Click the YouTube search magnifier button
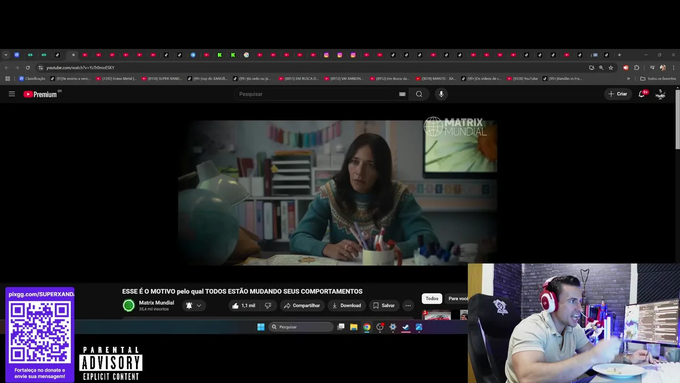This screenshot has width=680, height=383. tap(419, 94)
